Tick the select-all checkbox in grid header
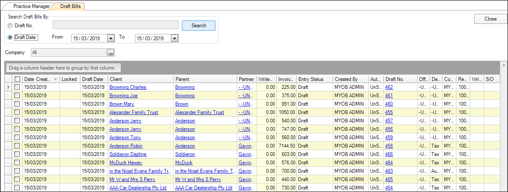Screen dimensions: 508x192 (17, 79)
